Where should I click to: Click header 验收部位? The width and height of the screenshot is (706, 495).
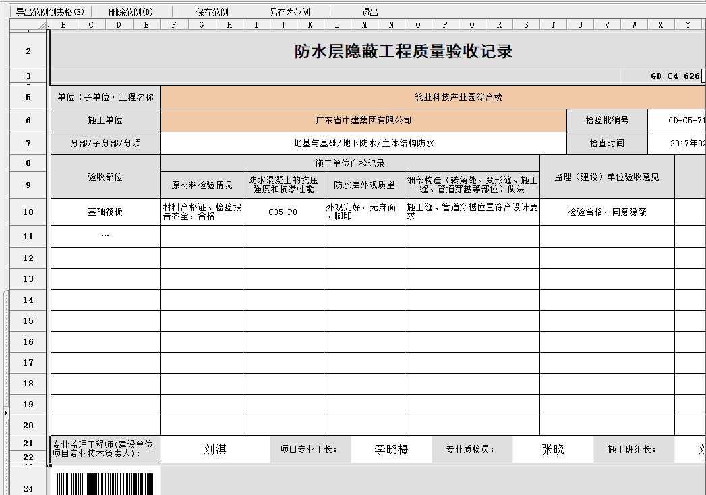pyautogui.click(x=105, y=177)
